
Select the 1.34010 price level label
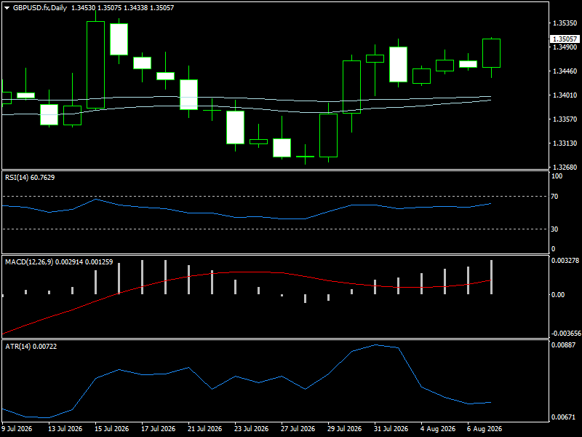pyautogui.click(x=565, y=95)
